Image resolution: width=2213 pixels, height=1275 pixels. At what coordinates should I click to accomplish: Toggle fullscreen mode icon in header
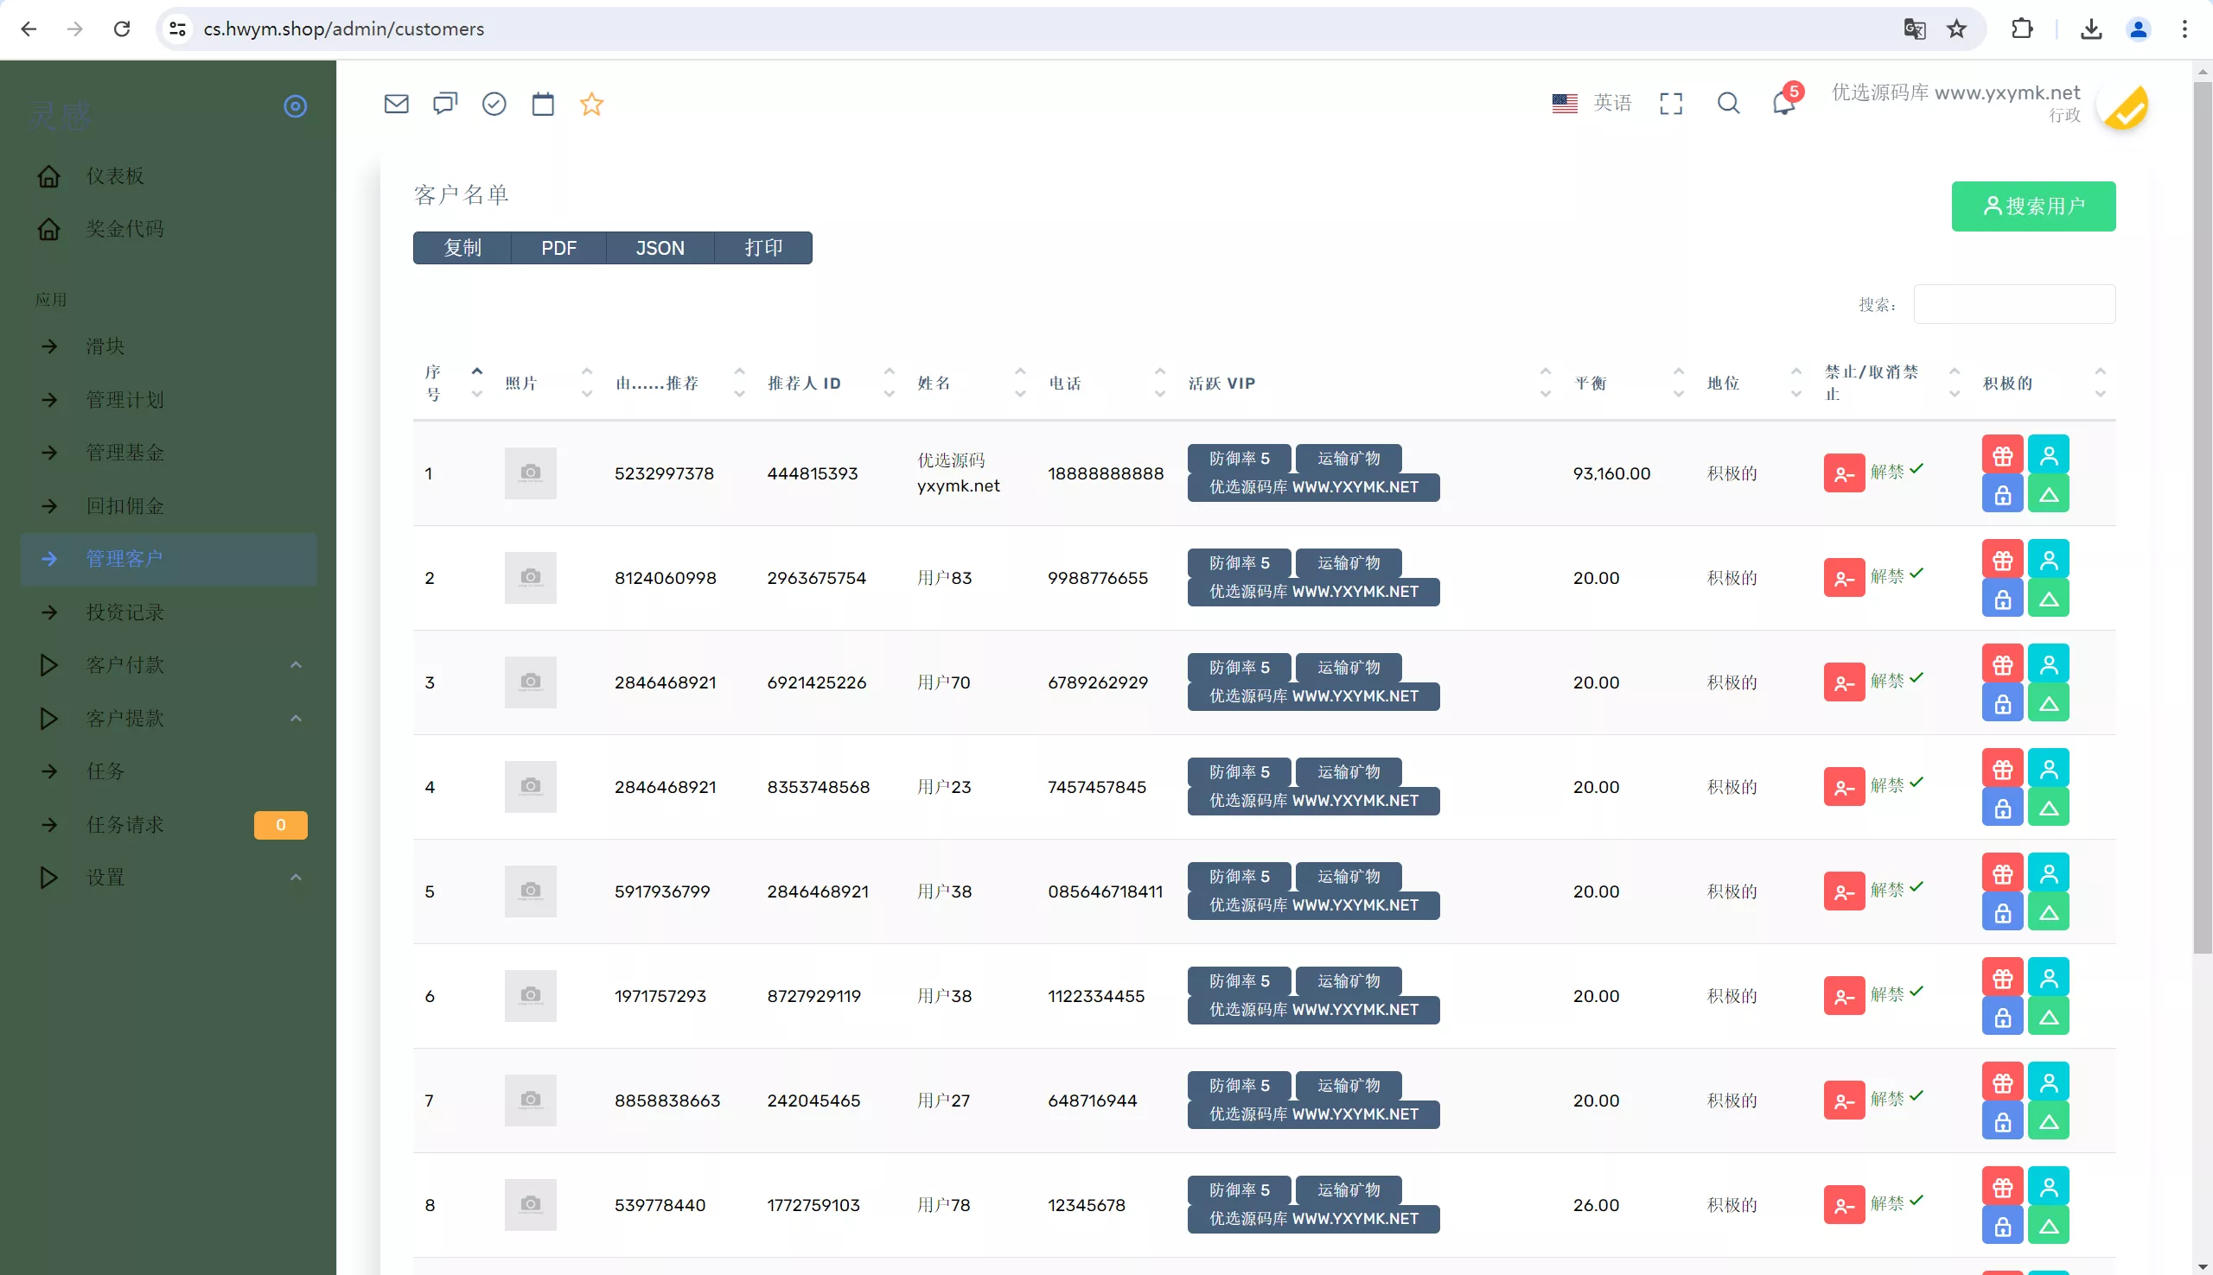click(x=1671, y=104)
